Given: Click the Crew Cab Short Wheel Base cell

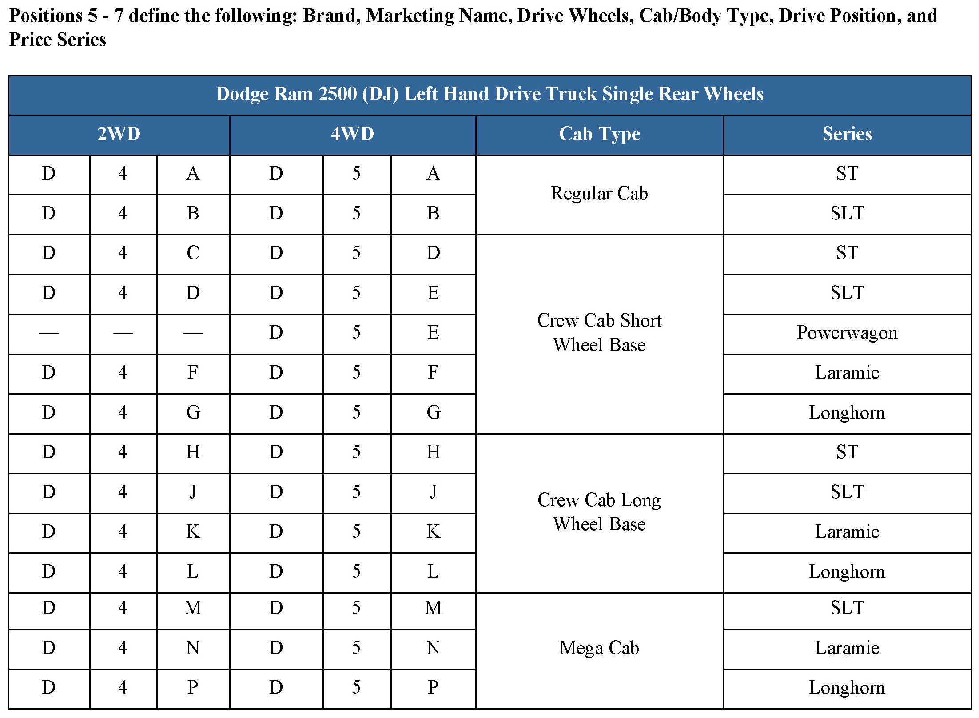Looking at the screenshot, I should 599,333.
